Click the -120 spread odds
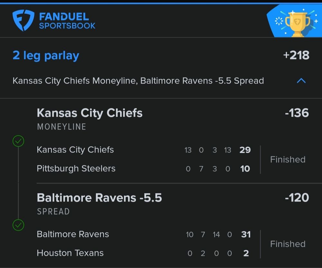Image resolution: width=322 pixels, height=268 pixels. point(297,198)
